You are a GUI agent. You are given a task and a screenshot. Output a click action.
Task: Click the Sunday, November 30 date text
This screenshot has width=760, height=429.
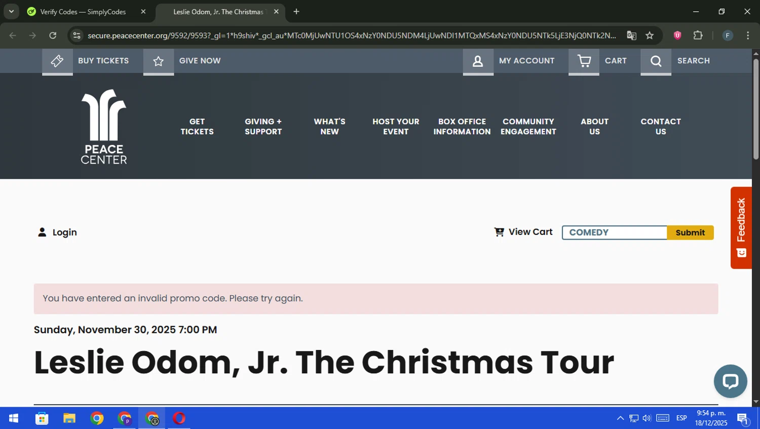[125, 330]
